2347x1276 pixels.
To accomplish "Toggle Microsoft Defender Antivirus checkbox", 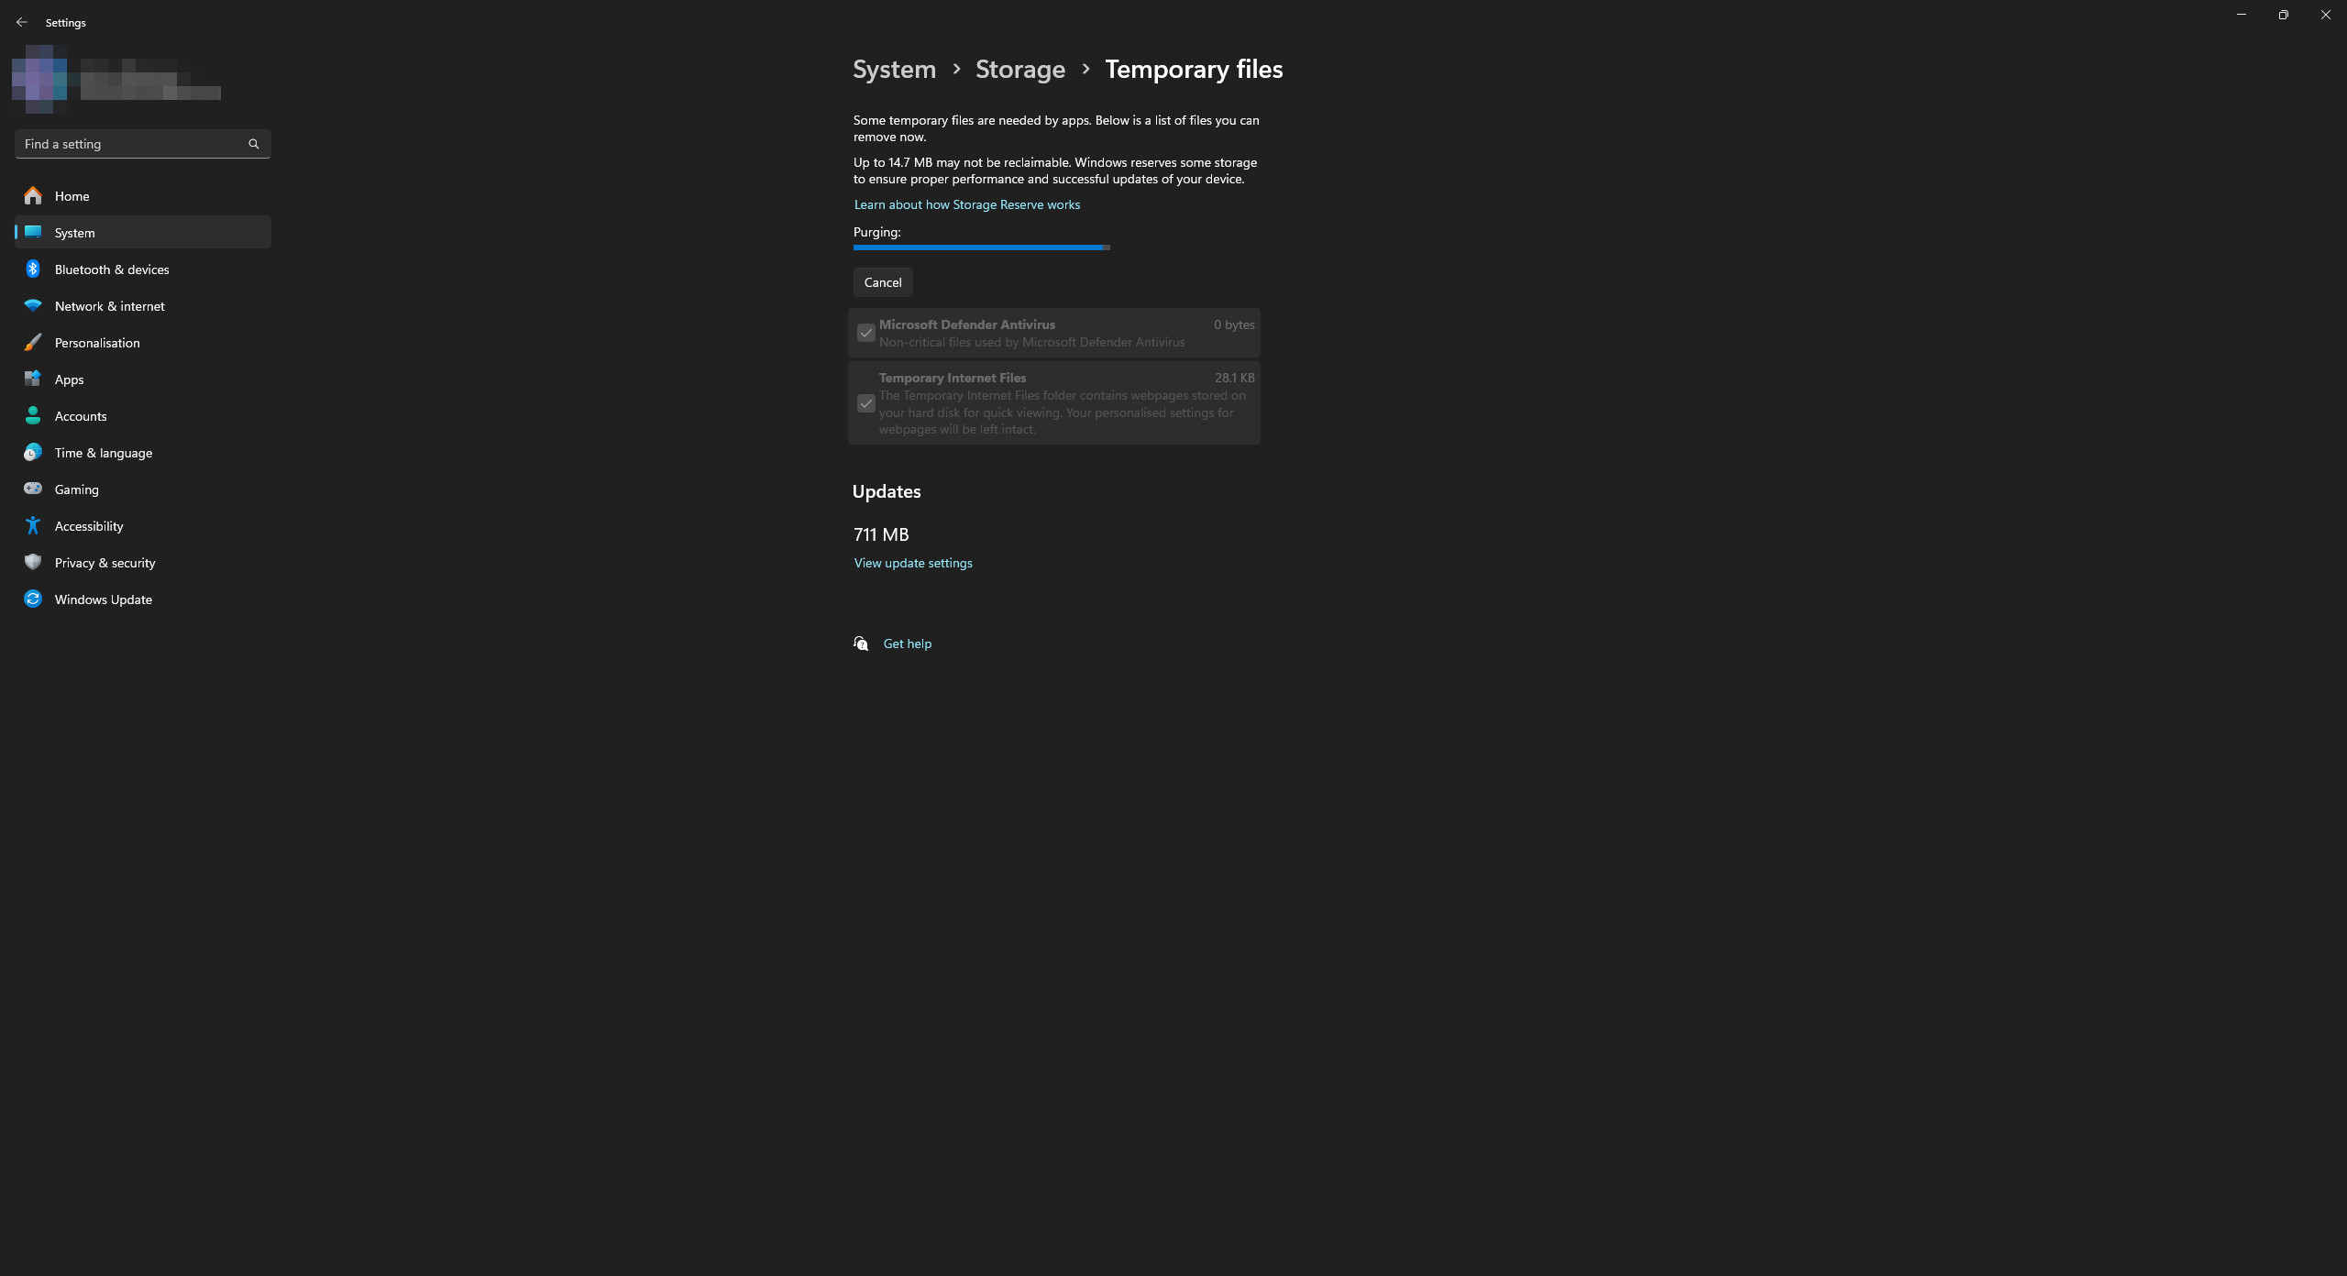I will coord(865,333).
